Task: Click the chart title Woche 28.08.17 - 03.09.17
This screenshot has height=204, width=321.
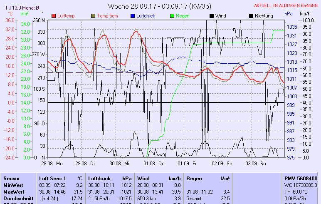Action: pyautogui.click(x=160, y=6)
